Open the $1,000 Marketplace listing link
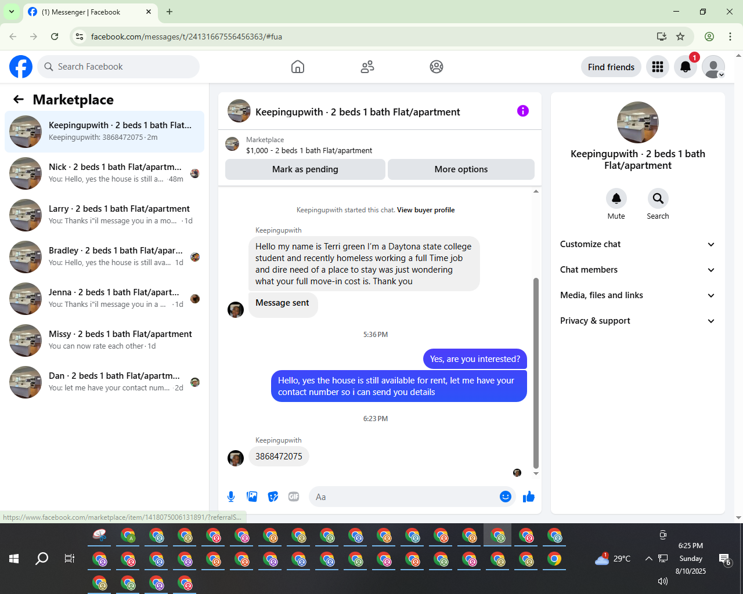 pos(309,150)
